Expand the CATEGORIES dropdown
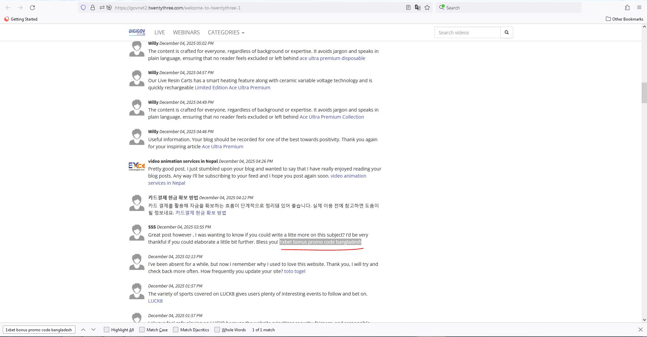 pos(226,33)
